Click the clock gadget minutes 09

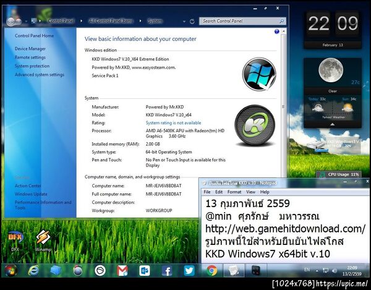click(348, 23)
